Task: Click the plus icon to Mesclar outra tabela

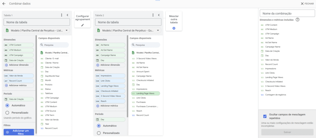Action: pos(174,28)
